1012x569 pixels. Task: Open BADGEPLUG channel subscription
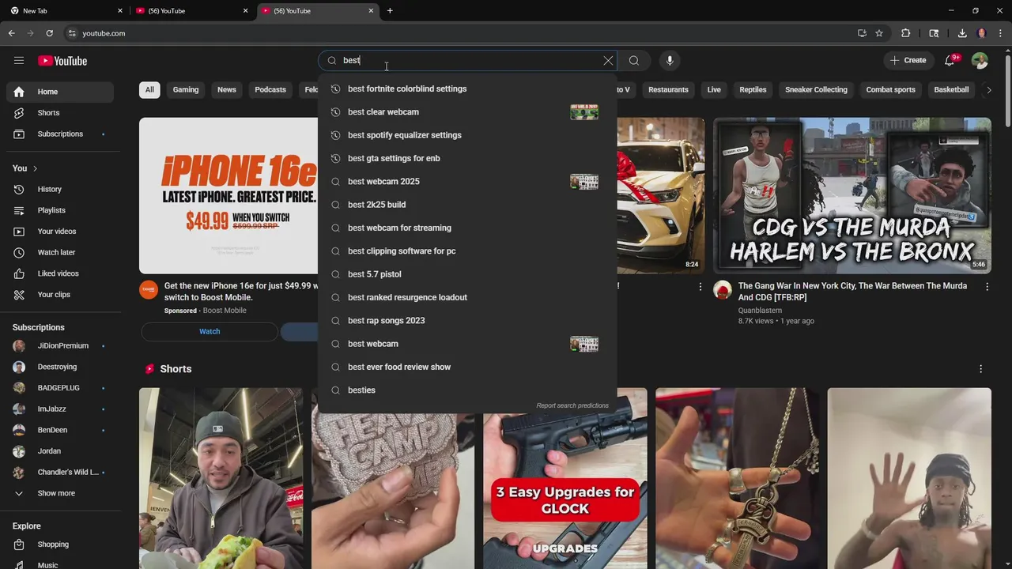[60, 388]
